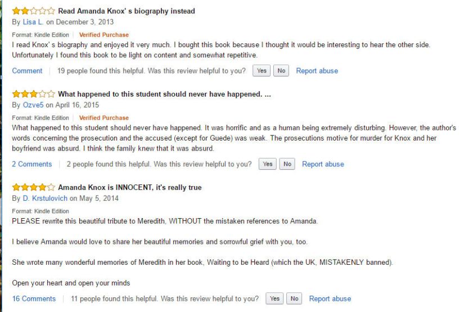
Task: Open review titled "Amanda Knox is INNOCENT"
Action: (129, 187)
